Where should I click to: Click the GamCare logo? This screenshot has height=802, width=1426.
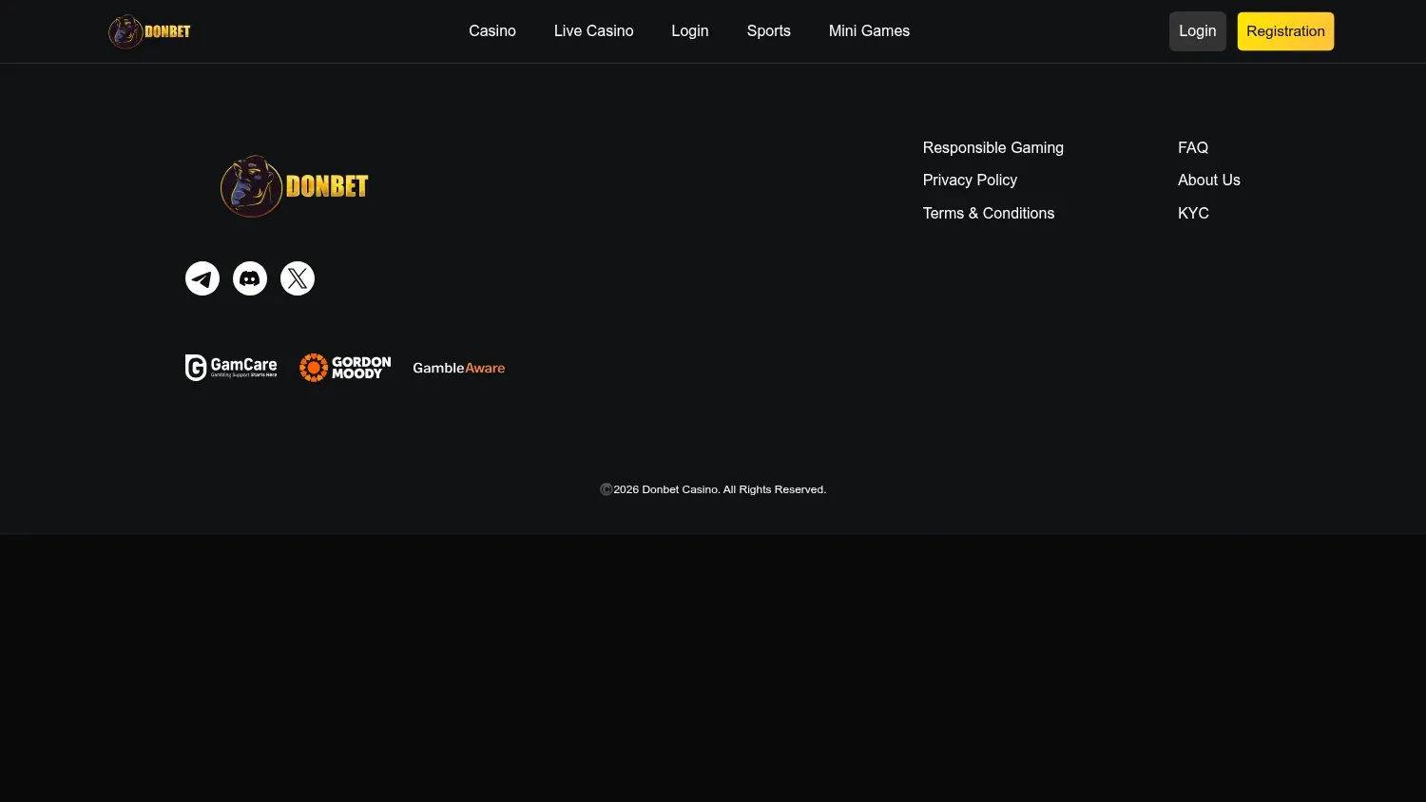coord(231,368)
